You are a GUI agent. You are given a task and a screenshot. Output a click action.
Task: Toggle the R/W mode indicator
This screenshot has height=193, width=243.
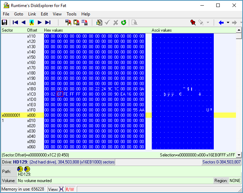(70, 189)
